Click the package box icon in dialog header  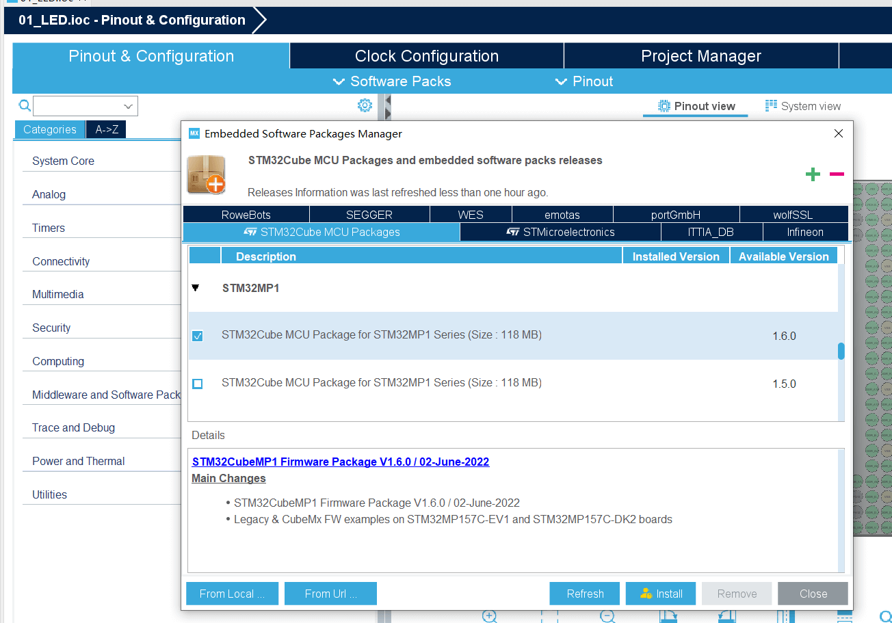coord(206,174)
